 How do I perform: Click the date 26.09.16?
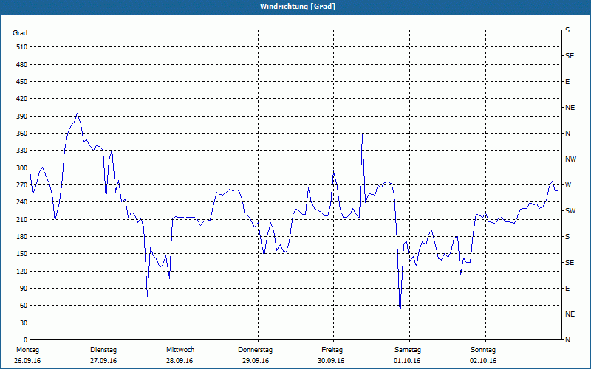(x=27, y=361)
